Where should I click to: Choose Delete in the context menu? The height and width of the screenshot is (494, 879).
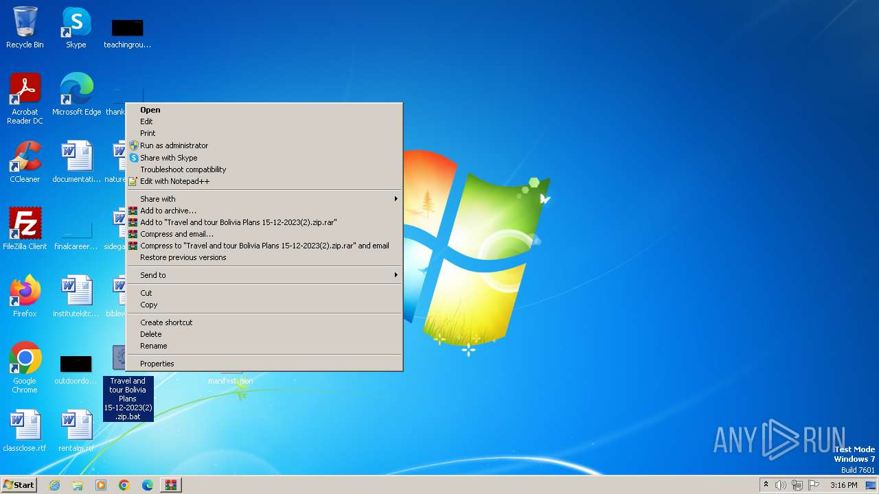pos(264,334)
